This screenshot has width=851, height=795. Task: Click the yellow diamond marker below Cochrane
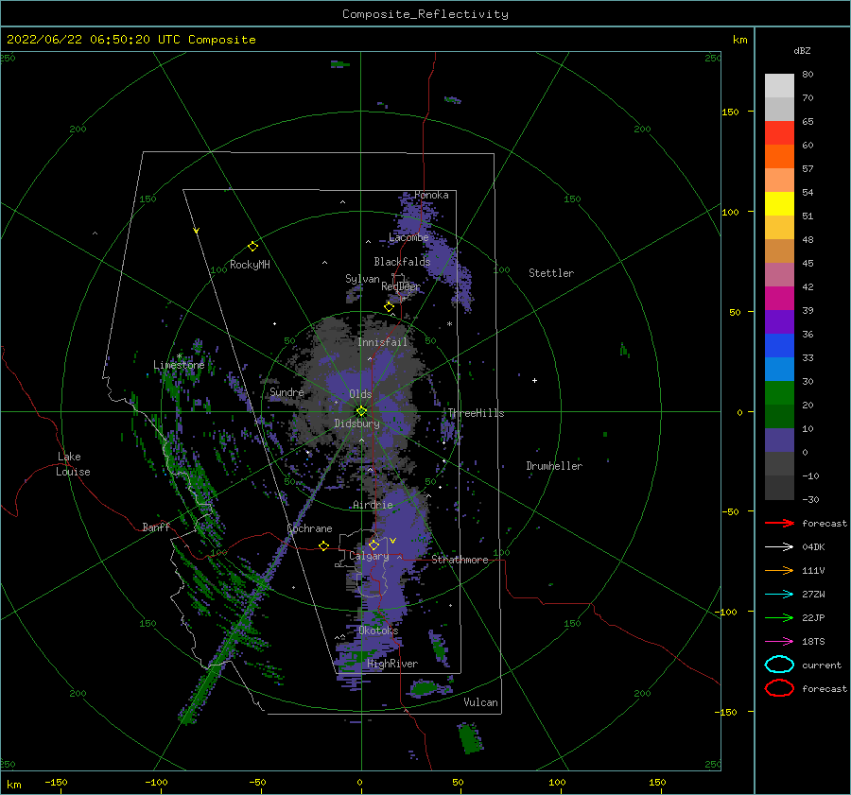point(323,545)
